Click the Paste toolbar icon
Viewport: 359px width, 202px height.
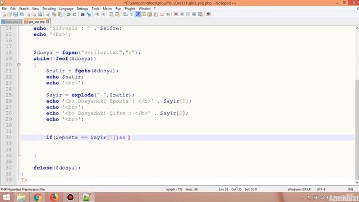[x=60, y=15]
